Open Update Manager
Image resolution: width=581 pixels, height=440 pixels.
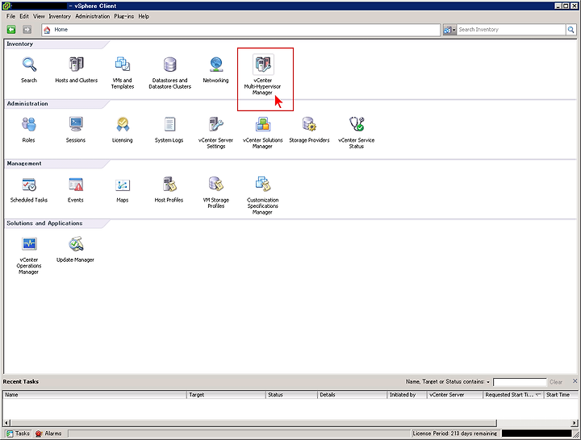click(76, 245)
